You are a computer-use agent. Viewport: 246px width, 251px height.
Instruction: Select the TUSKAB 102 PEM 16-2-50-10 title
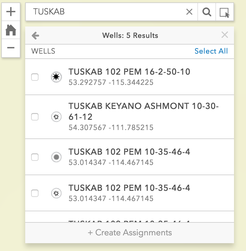[x=129, y=72]
